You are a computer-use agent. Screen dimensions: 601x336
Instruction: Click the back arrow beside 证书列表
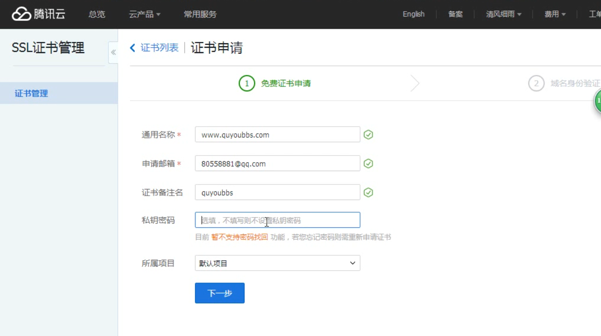133,48
